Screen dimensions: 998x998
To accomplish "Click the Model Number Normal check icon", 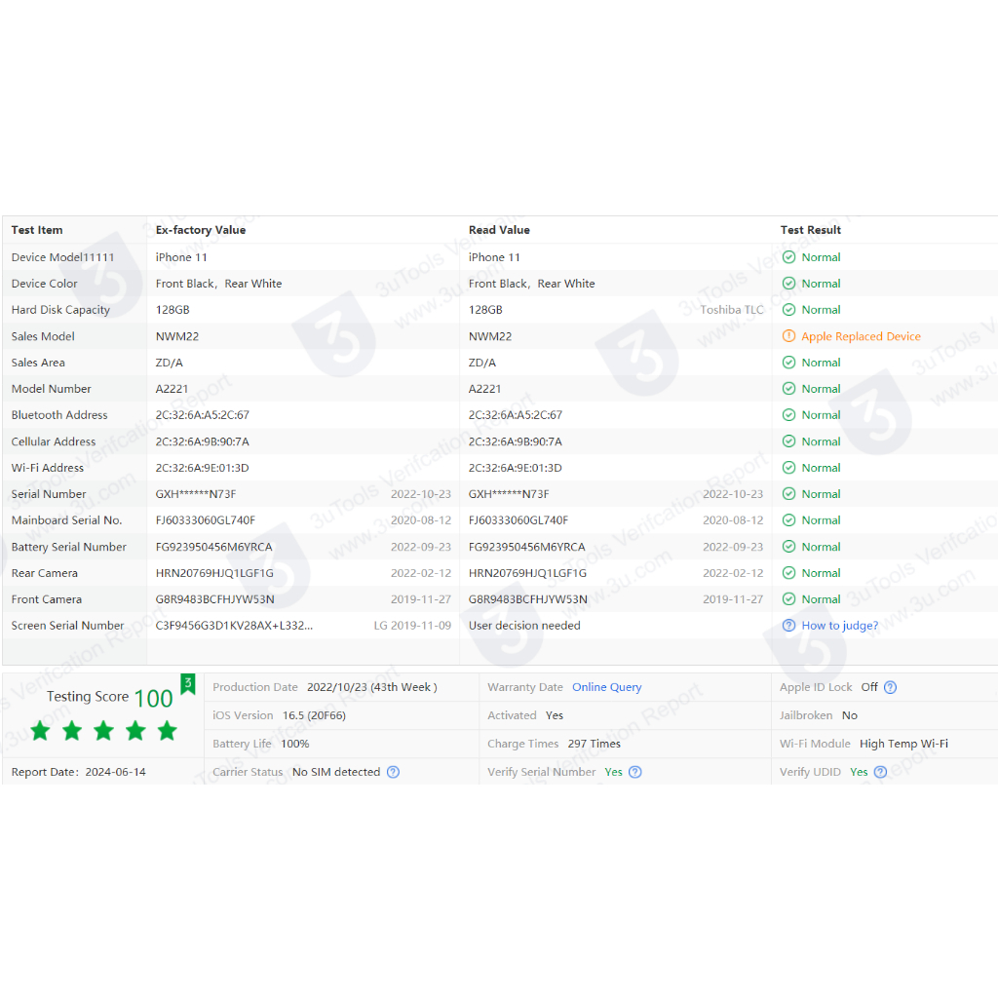I will pyautogui.click(x=788, y=389).
